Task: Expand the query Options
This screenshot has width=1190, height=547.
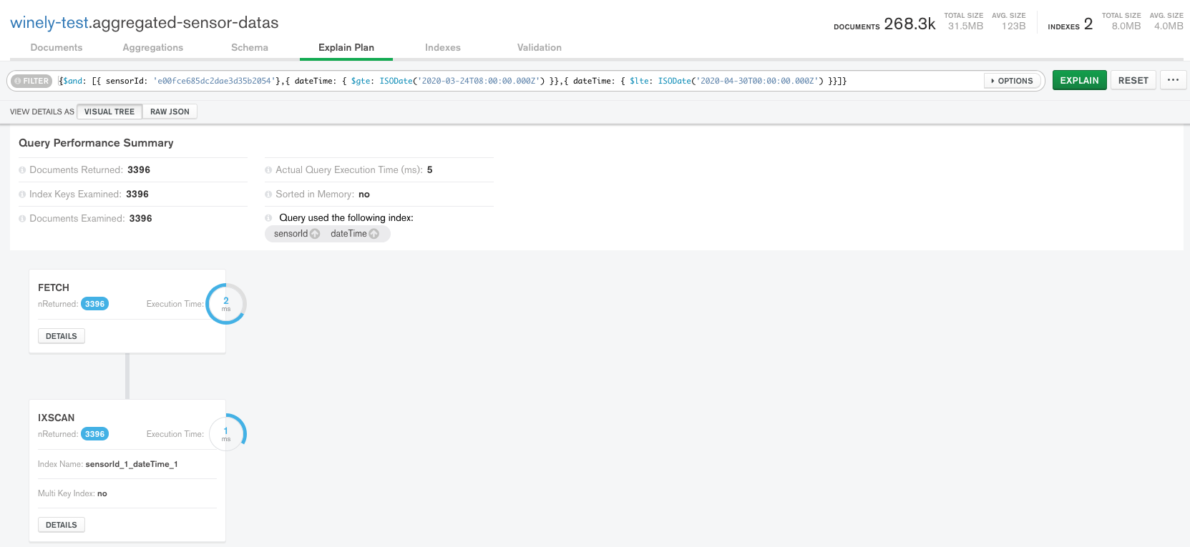Action: point(1012,81)
